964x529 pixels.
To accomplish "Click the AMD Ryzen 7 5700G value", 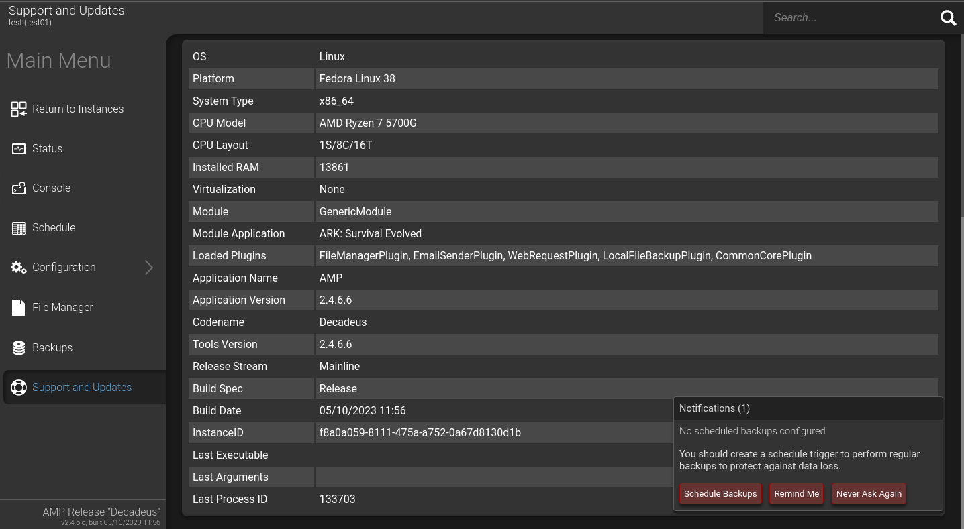I will coord(368,123).
